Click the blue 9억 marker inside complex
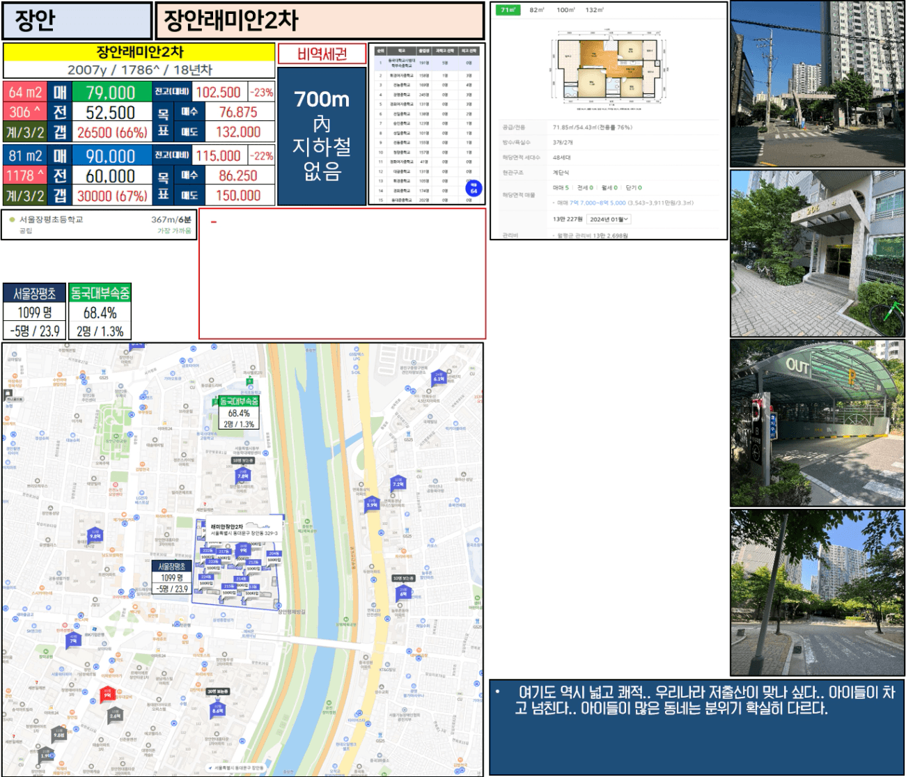This screenshot has width=906, height=777. (x=244, y=549)
